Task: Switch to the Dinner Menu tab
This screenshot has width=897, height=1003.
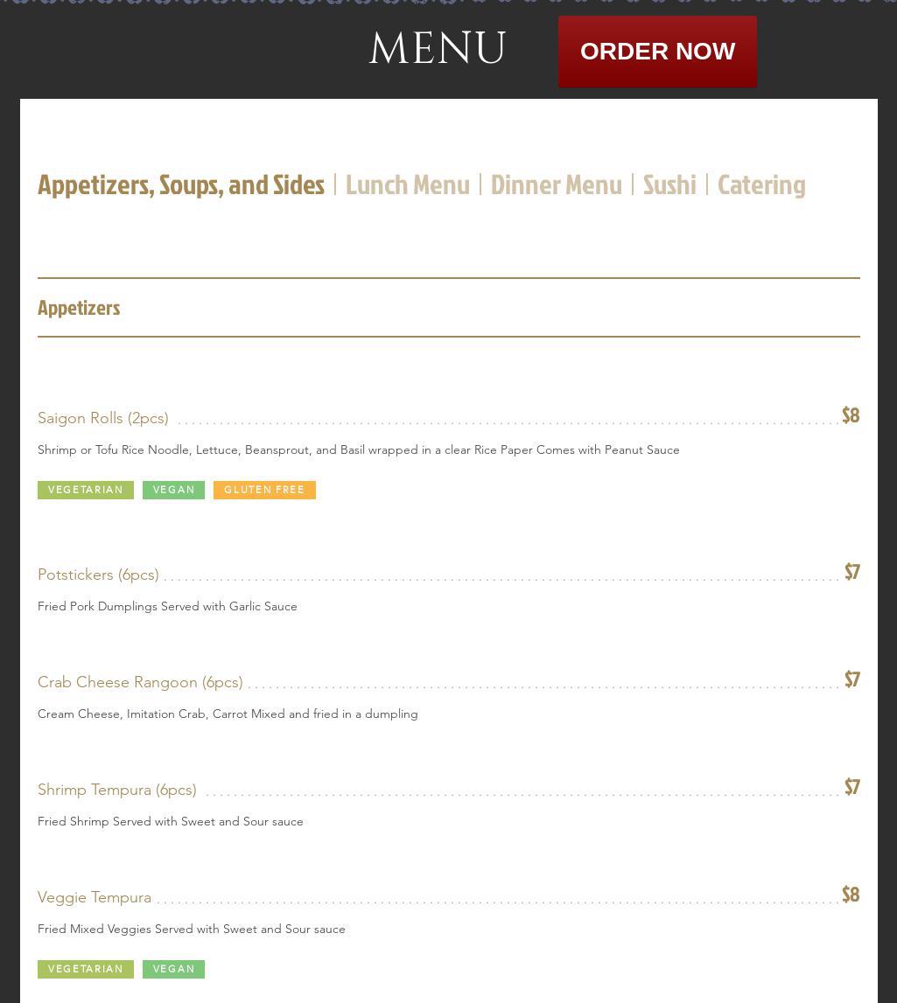Action: click(x=556, y=185)
